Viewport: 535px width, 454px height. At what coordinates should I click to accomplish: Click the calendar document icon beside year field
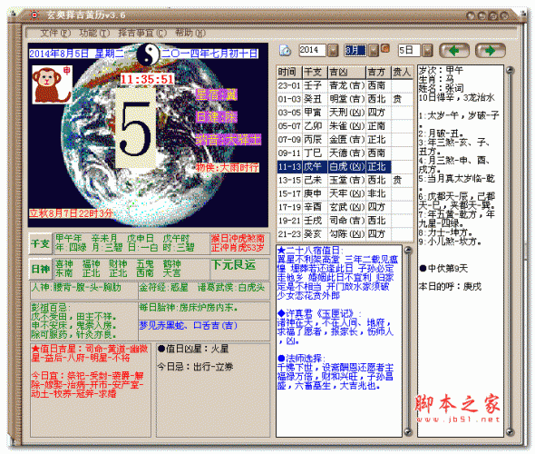tap(286, 51)
